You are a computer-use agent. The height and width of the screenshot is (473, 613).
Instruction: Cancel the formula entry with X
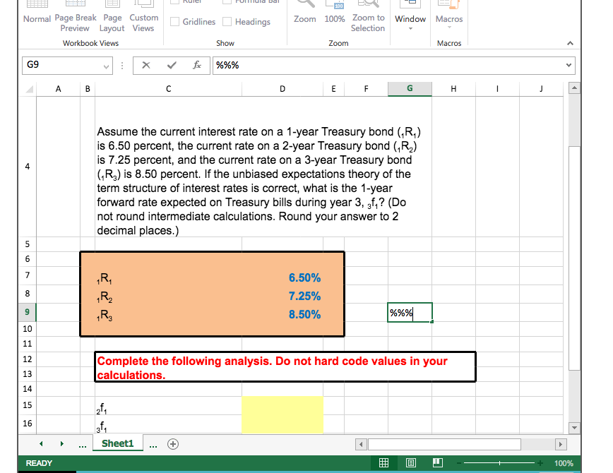click(146, 65)
